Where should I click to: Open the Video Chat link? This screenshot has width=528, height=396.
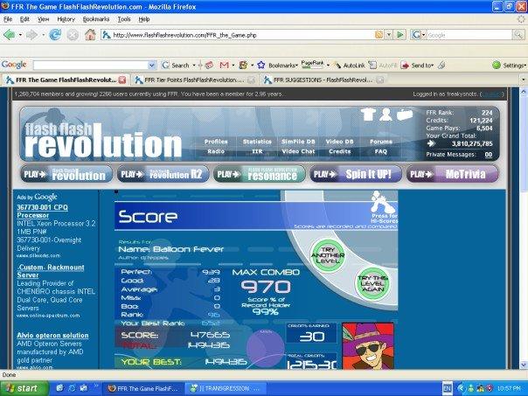point(298,151)
